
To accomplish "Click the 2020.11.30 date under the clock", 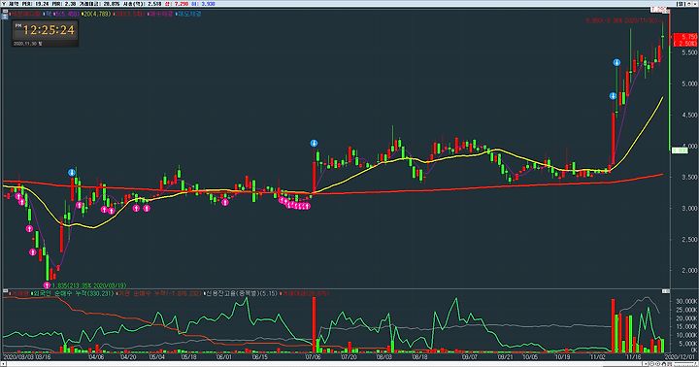I will coord(27,44).
